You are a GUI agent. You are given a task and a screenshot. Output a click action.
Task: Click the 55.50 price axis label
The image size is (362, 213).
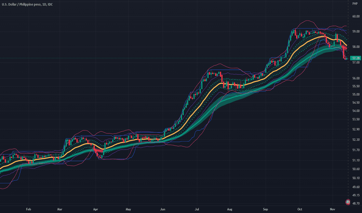pos(356,86)
